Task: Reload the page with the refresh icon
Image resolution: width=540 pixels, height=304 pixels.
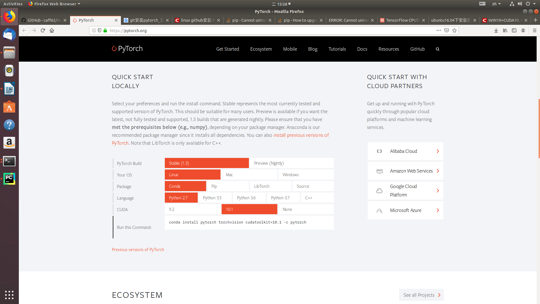Action: click(x=43, y=30)
